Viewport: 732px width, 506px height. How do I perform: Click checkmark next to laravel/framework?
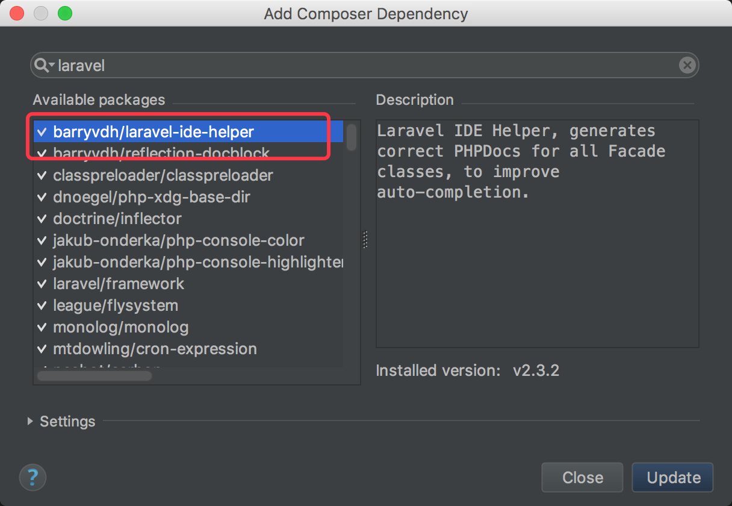click(x=42, y=284)
